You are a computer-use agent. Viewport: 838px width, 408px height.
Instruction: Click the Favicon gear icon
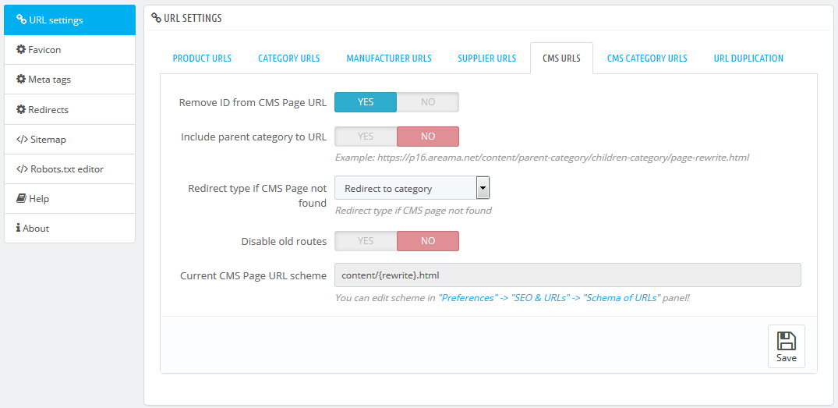click(21, 49)
